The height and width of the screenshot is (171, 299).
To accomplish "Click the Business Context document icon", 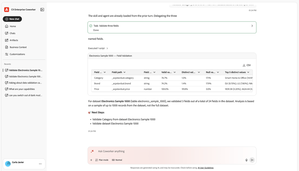I will 7,47.
